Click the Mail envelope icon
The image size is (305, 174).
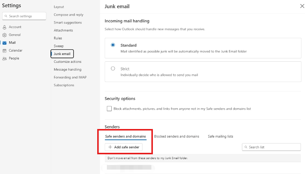click(4, 43)
